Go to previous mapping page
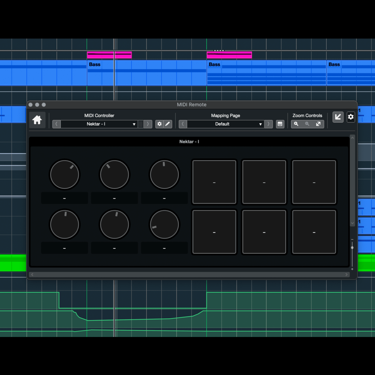Viewport: 375px width, 375px height. point(183,124)
